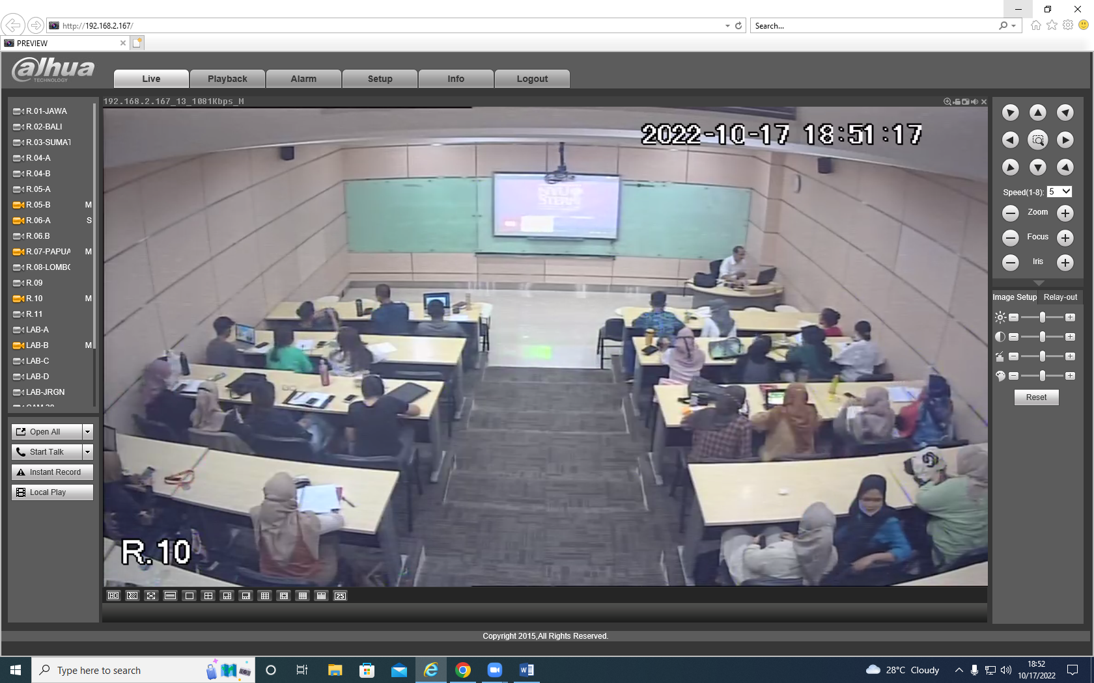Viewport: 1094px width, 683px height.
Task: Open the Alarm tab
Action: coord(303,79)
